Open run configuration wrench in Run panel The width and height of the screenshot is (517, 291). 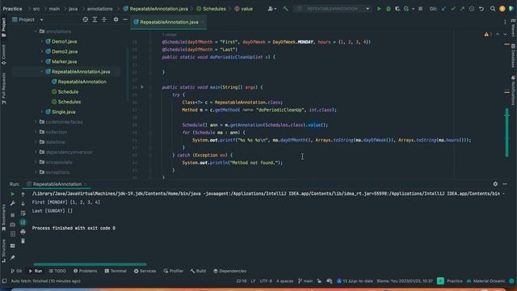coord(13,204)
